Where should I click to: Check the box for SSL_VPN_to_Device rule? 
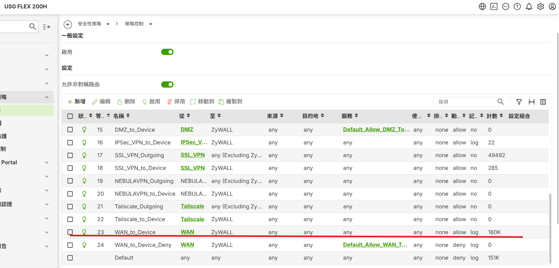pyautogui.click(x=70, y=168)
